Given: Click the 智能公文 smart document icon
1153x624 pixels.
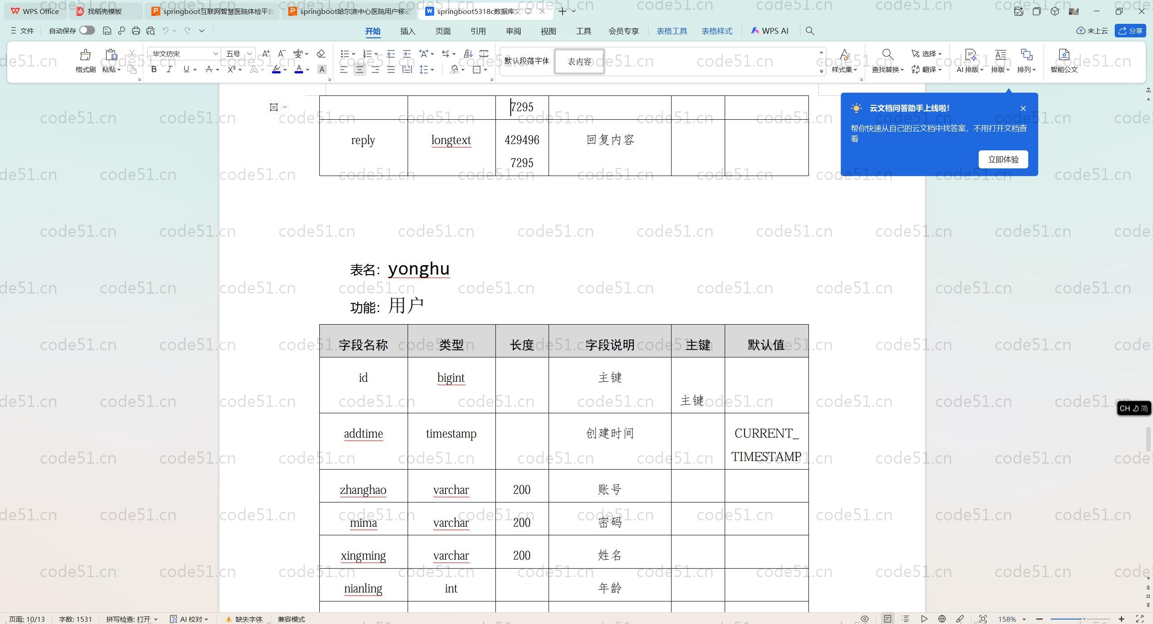Looking at the screenshot, I should click(x=1063, y=55).
